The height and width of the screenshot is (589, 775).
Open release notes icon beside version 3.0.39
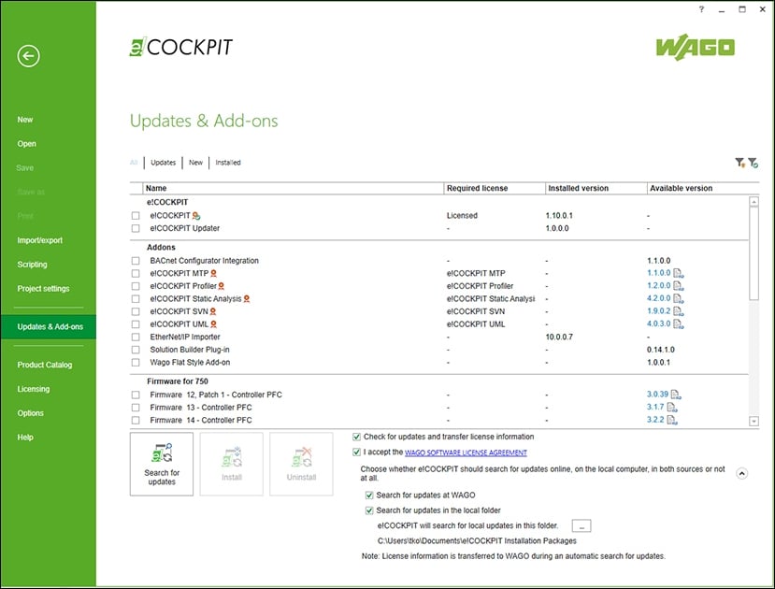pyautogui.click(x=676, y=395)
